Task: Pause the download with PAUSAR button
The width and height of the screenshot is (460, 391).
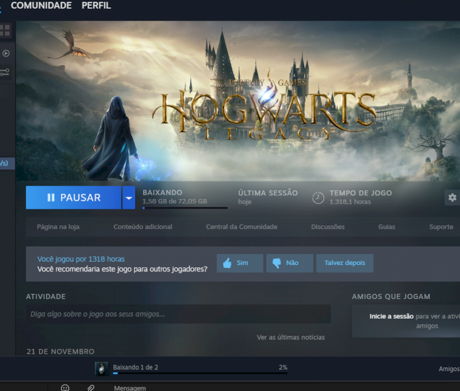Action: click(74, 197)
